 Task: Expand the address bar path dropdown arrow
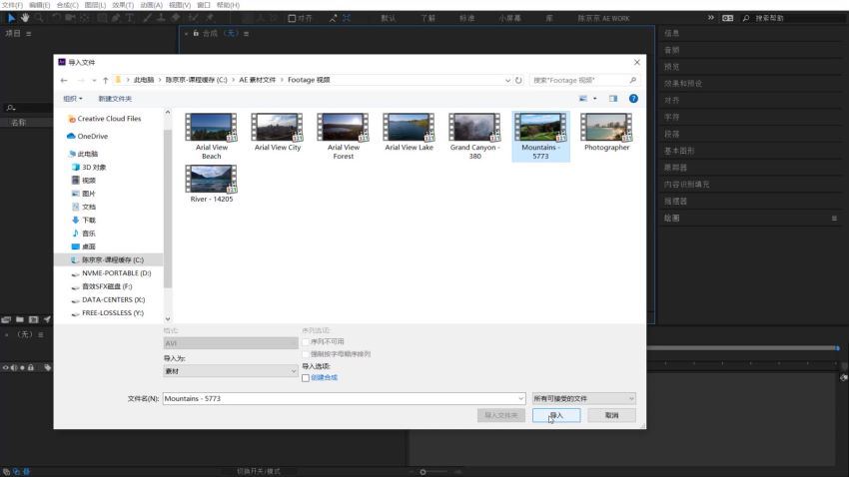tap(507, 80)
